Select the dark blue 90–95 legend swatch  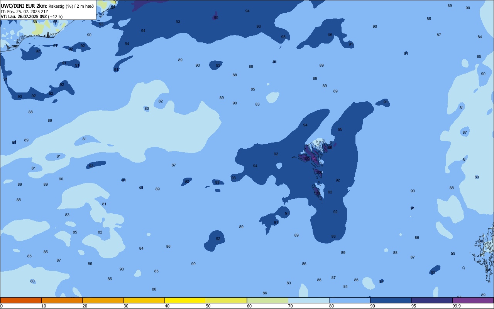[x=391, y=300]
